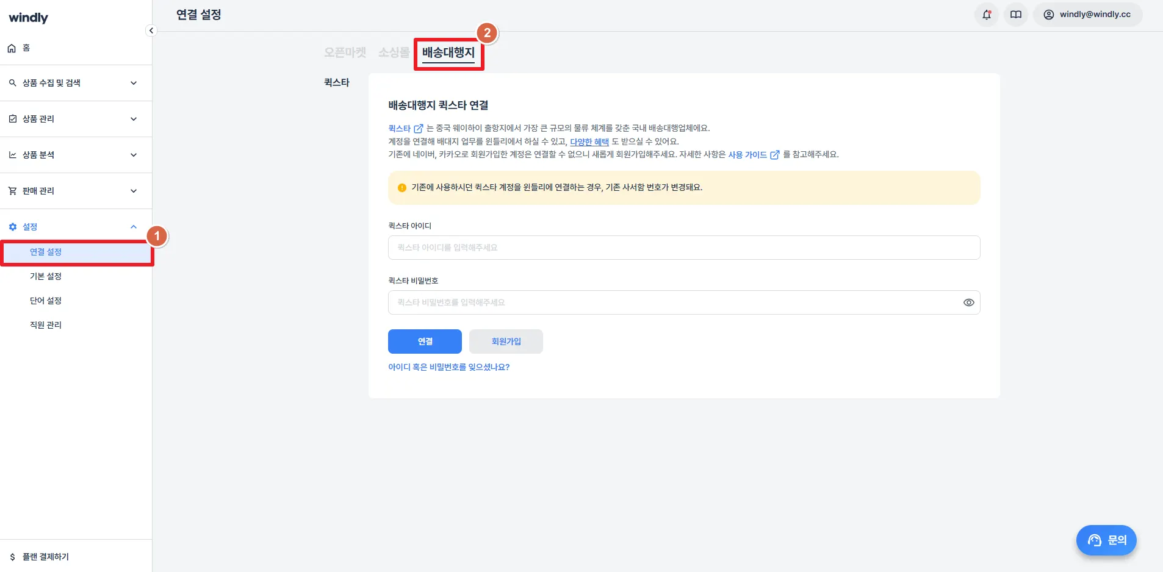The image size is (1163, 572).
Task: Expand the 상품 분석 menu chevron
Action: [x=134, y=155]
